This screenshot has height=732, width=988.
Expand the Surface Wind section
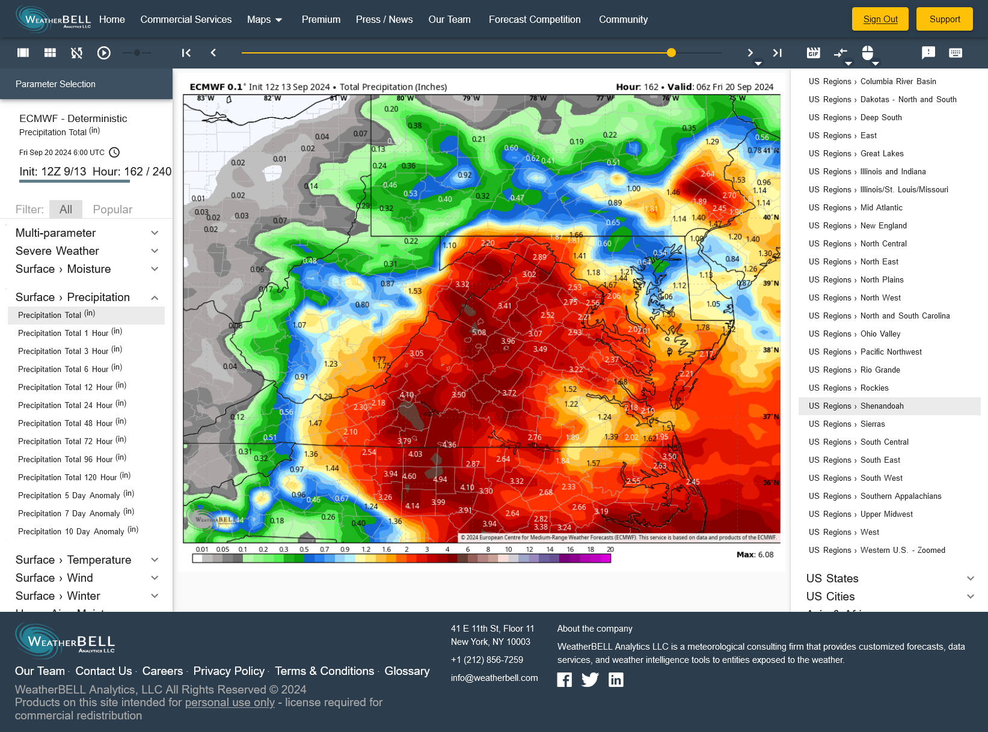coord(87,578)
